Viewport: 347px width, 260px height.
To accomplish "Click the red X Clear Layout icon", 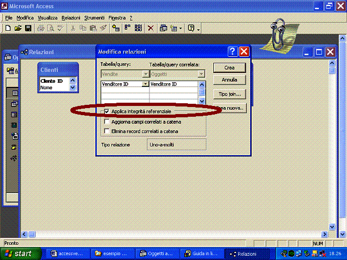I will point(150,28).
